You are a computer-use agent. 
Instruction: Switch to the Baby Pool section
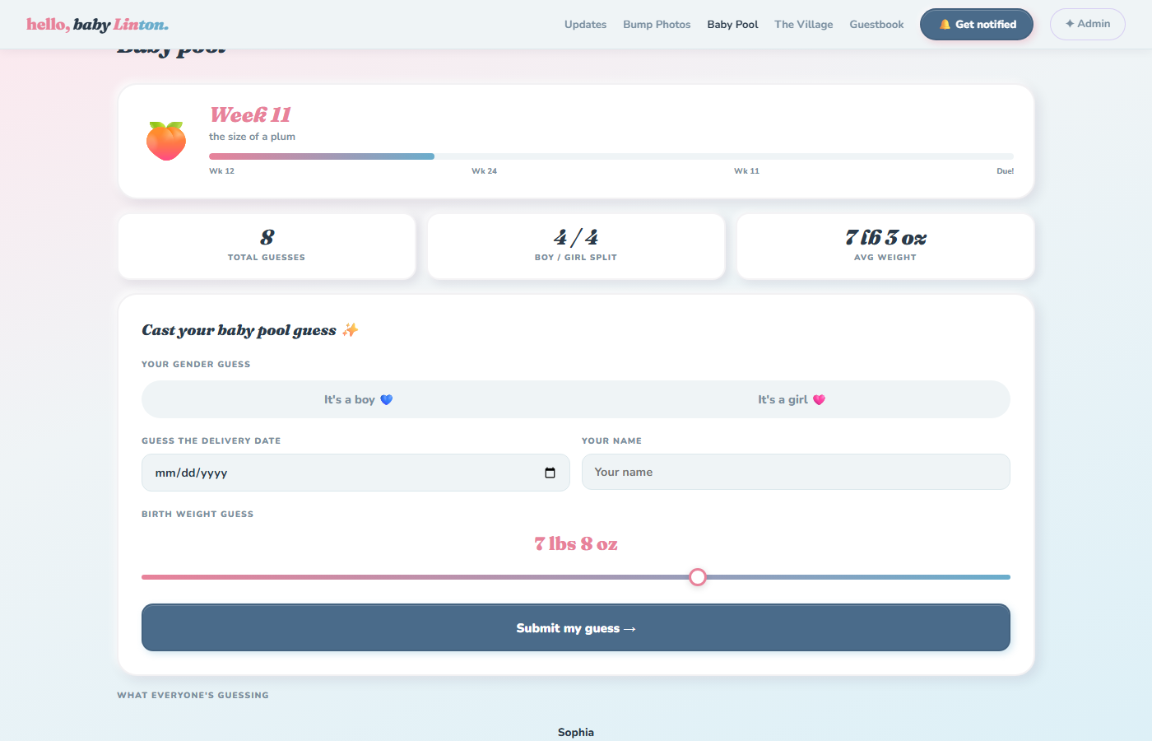click(732, 25)
